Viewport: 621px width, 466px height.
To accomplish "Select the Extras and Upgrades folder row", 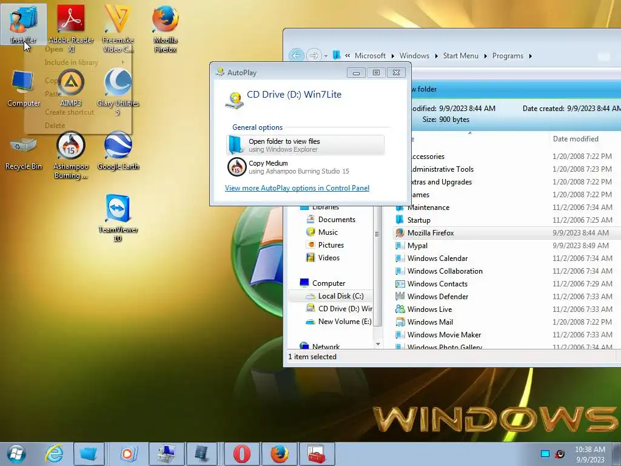I will (515, 182).
